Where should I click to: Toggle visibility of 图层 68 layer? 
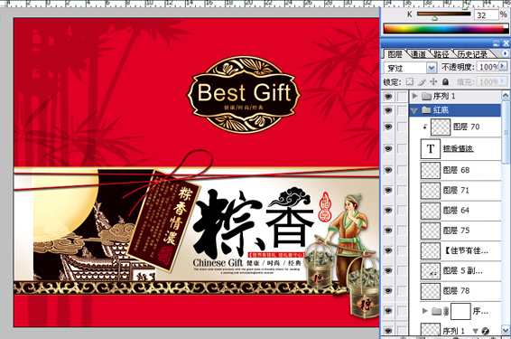point(388,170)
